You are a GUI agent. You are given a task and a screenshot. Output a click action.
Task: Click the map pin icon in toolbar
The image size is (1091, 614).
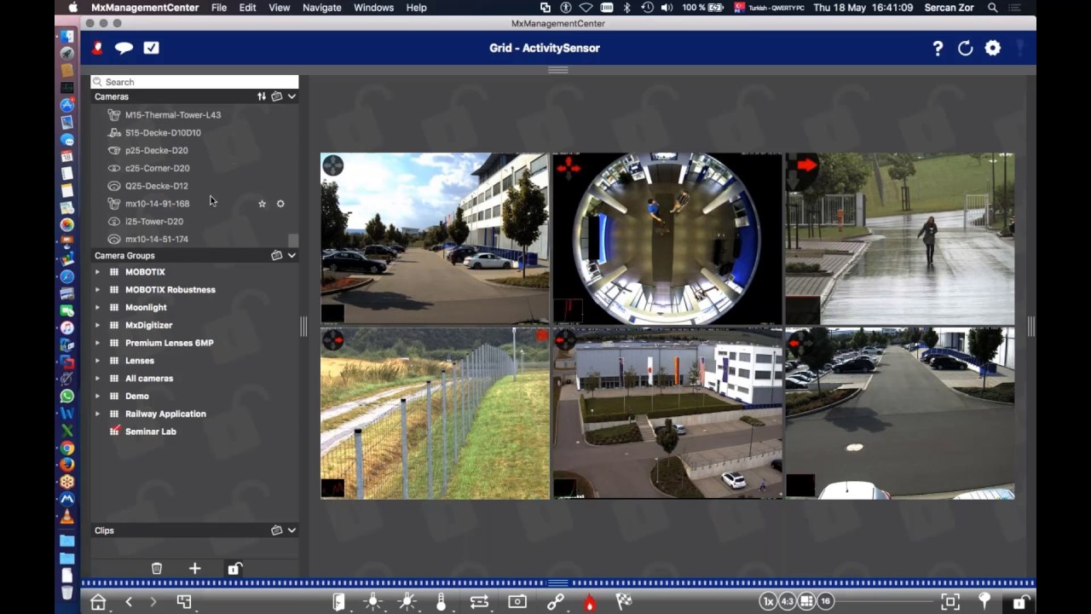[x=984, y=601]
